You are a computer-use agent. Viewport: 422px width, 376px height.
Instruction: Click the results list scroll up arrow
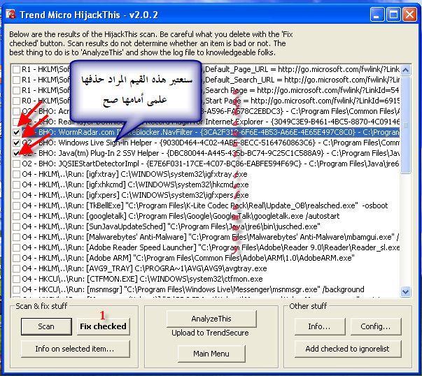[406, 70]
